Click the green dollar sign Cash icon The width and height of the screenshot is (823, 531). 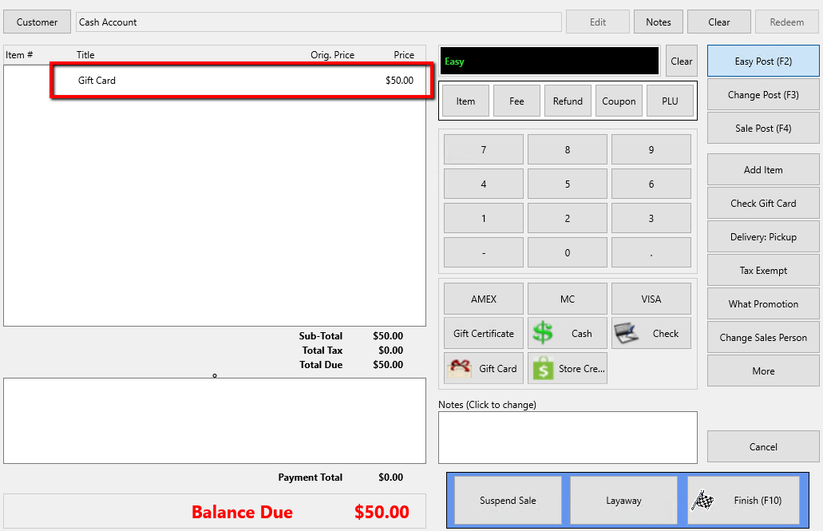point(543,333)
